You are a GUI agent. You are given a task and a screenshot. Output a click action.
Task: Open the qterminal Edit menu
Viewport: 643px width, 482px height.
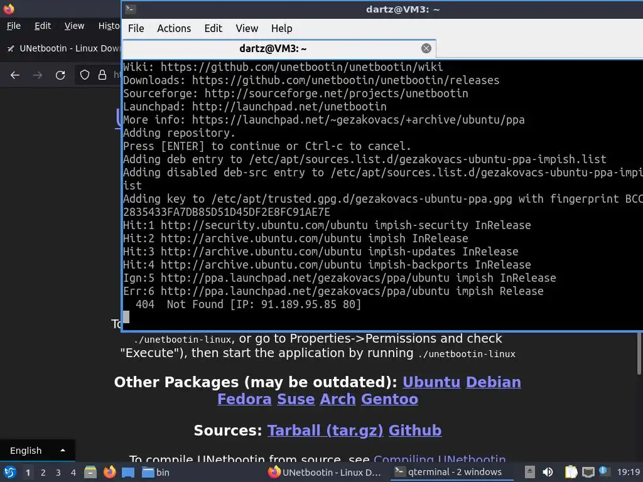[x=213, y=28]
